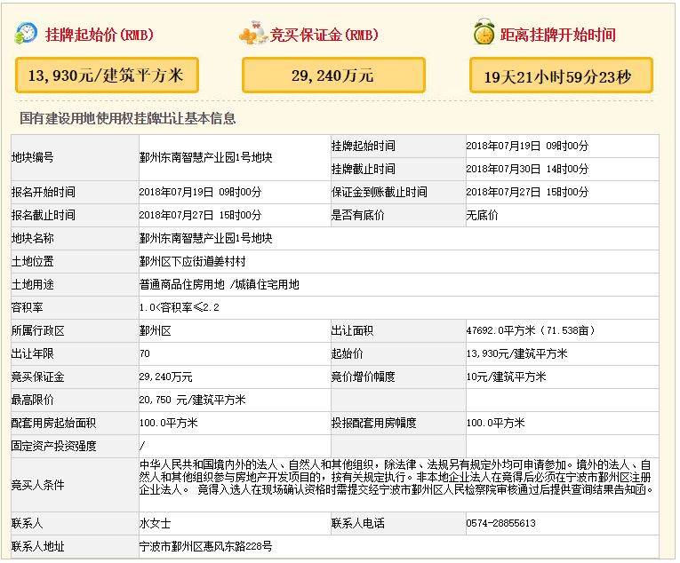Click the countdown timer showing 19天21小时
Viewport: 680px width, 563px height.
[x=561, y=76]
